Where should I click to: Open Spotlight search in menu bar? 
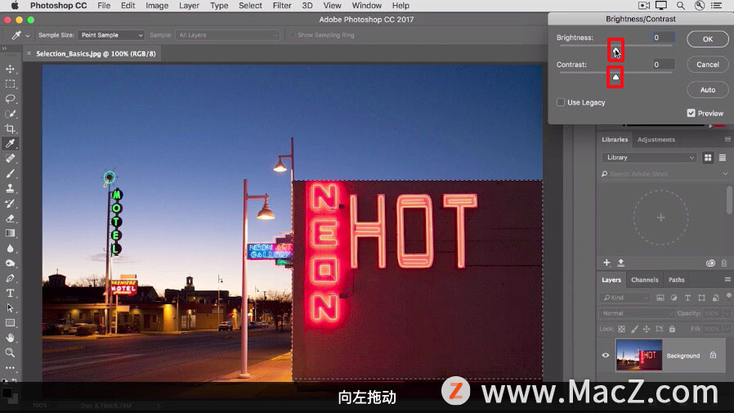(x=681, y=6)
